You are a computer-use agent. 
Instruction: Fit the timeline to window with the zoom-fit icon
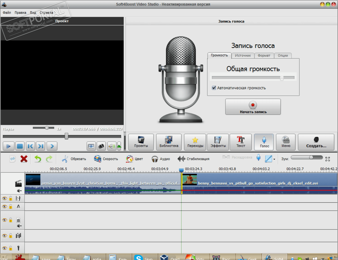pyautogui.click(x=327, y=159)
